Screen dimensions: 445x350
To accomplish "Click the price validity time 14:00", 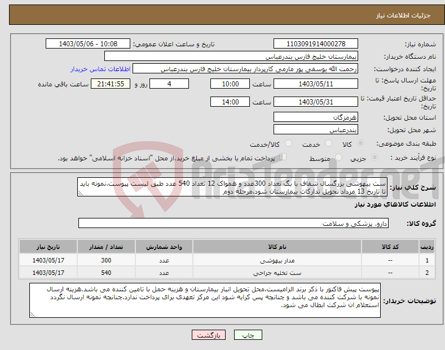I will 230,102.
